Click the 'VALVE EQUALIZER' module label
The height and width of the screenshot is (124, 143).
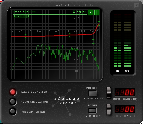coord(34,92)
